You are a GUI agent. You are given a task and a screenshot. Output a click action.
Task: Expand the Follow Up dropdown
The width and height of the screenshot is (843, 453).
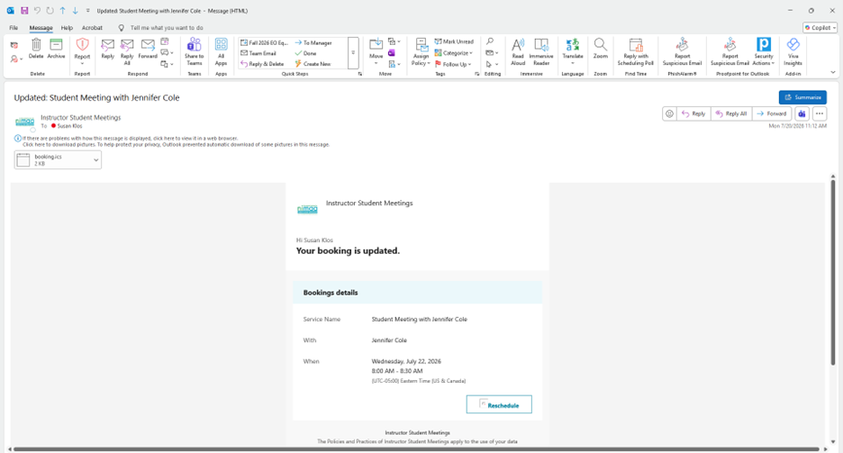tap(453, 64)
